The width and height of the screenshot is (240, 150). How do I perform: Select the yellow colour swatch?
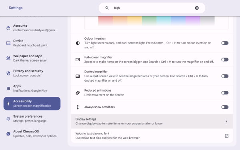tap(134, 21)
